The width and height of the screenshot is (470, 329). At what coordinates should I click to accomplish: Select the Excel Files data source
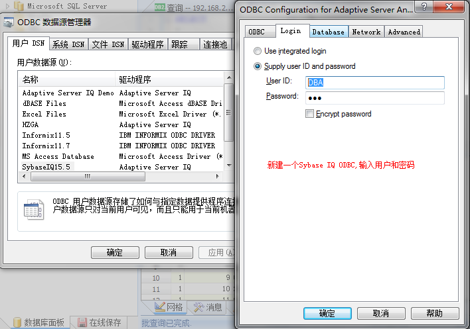(44, 114)
